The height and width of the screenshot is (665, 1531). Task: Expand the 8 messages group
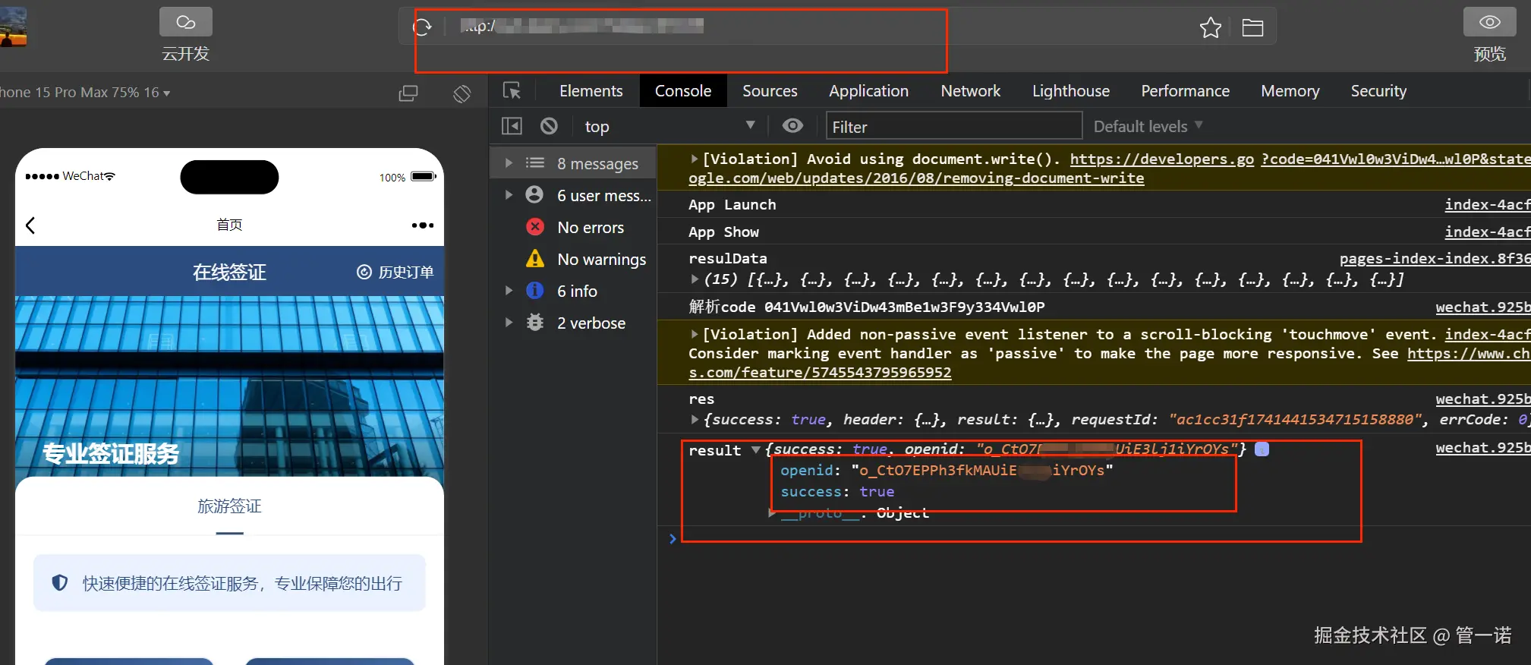point(509,163)
